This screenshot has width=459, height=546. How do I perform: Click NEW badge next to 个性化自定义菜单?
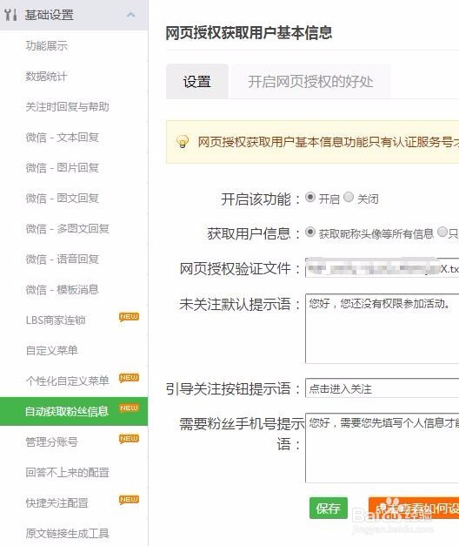tap(129, 377)
